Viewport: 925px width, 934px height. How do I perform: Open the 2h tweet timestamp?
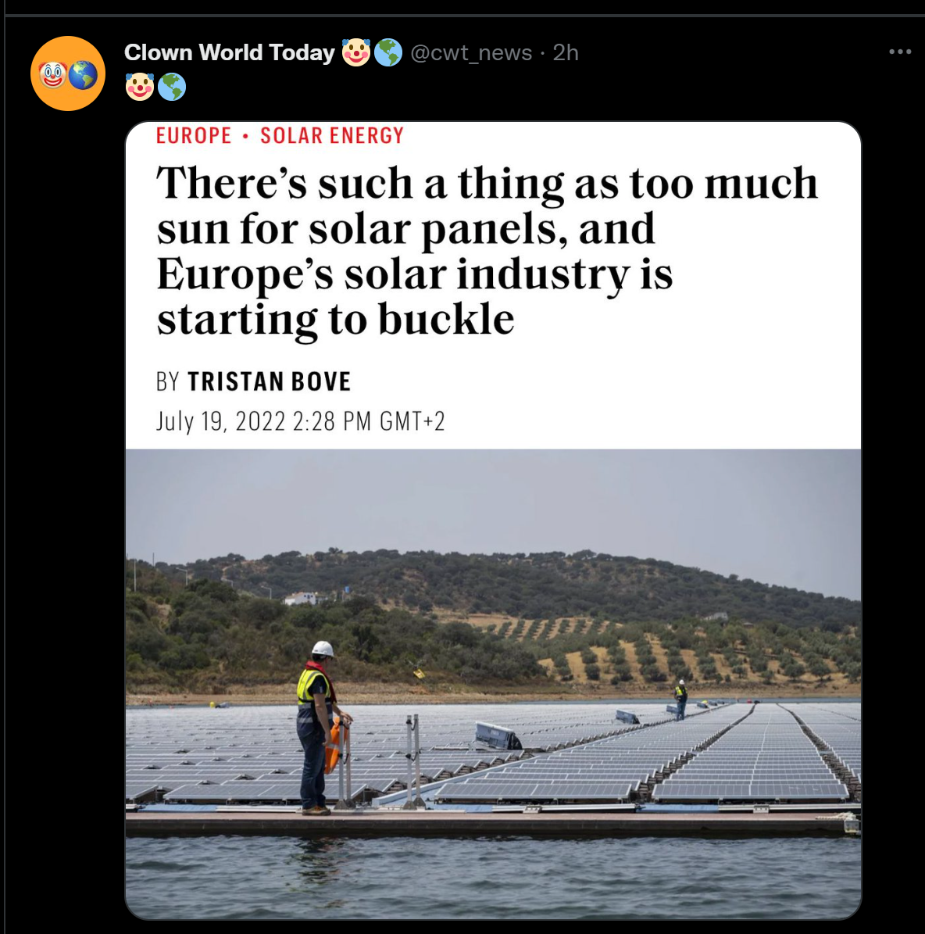(x=566, y=52)
